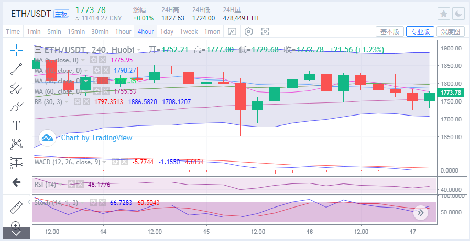Select the long position prediction tool
The image size is (470, 241).
point(16,163)
